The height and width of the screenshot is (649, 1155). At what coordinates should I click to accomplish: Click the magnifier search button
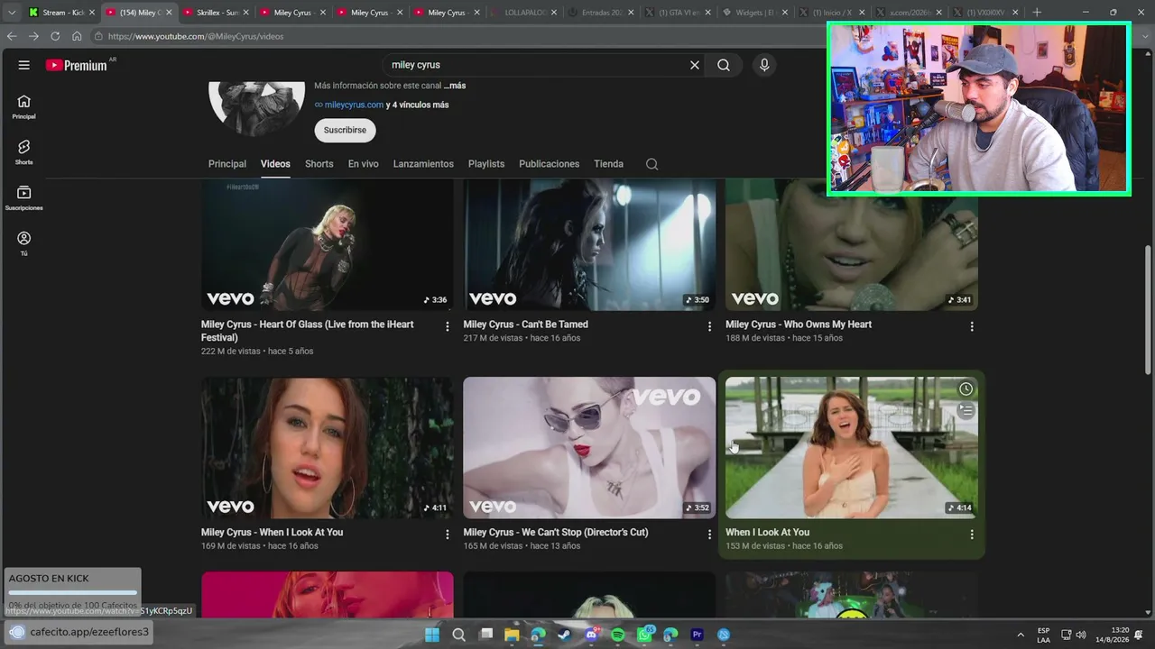(x=724, y=65)
